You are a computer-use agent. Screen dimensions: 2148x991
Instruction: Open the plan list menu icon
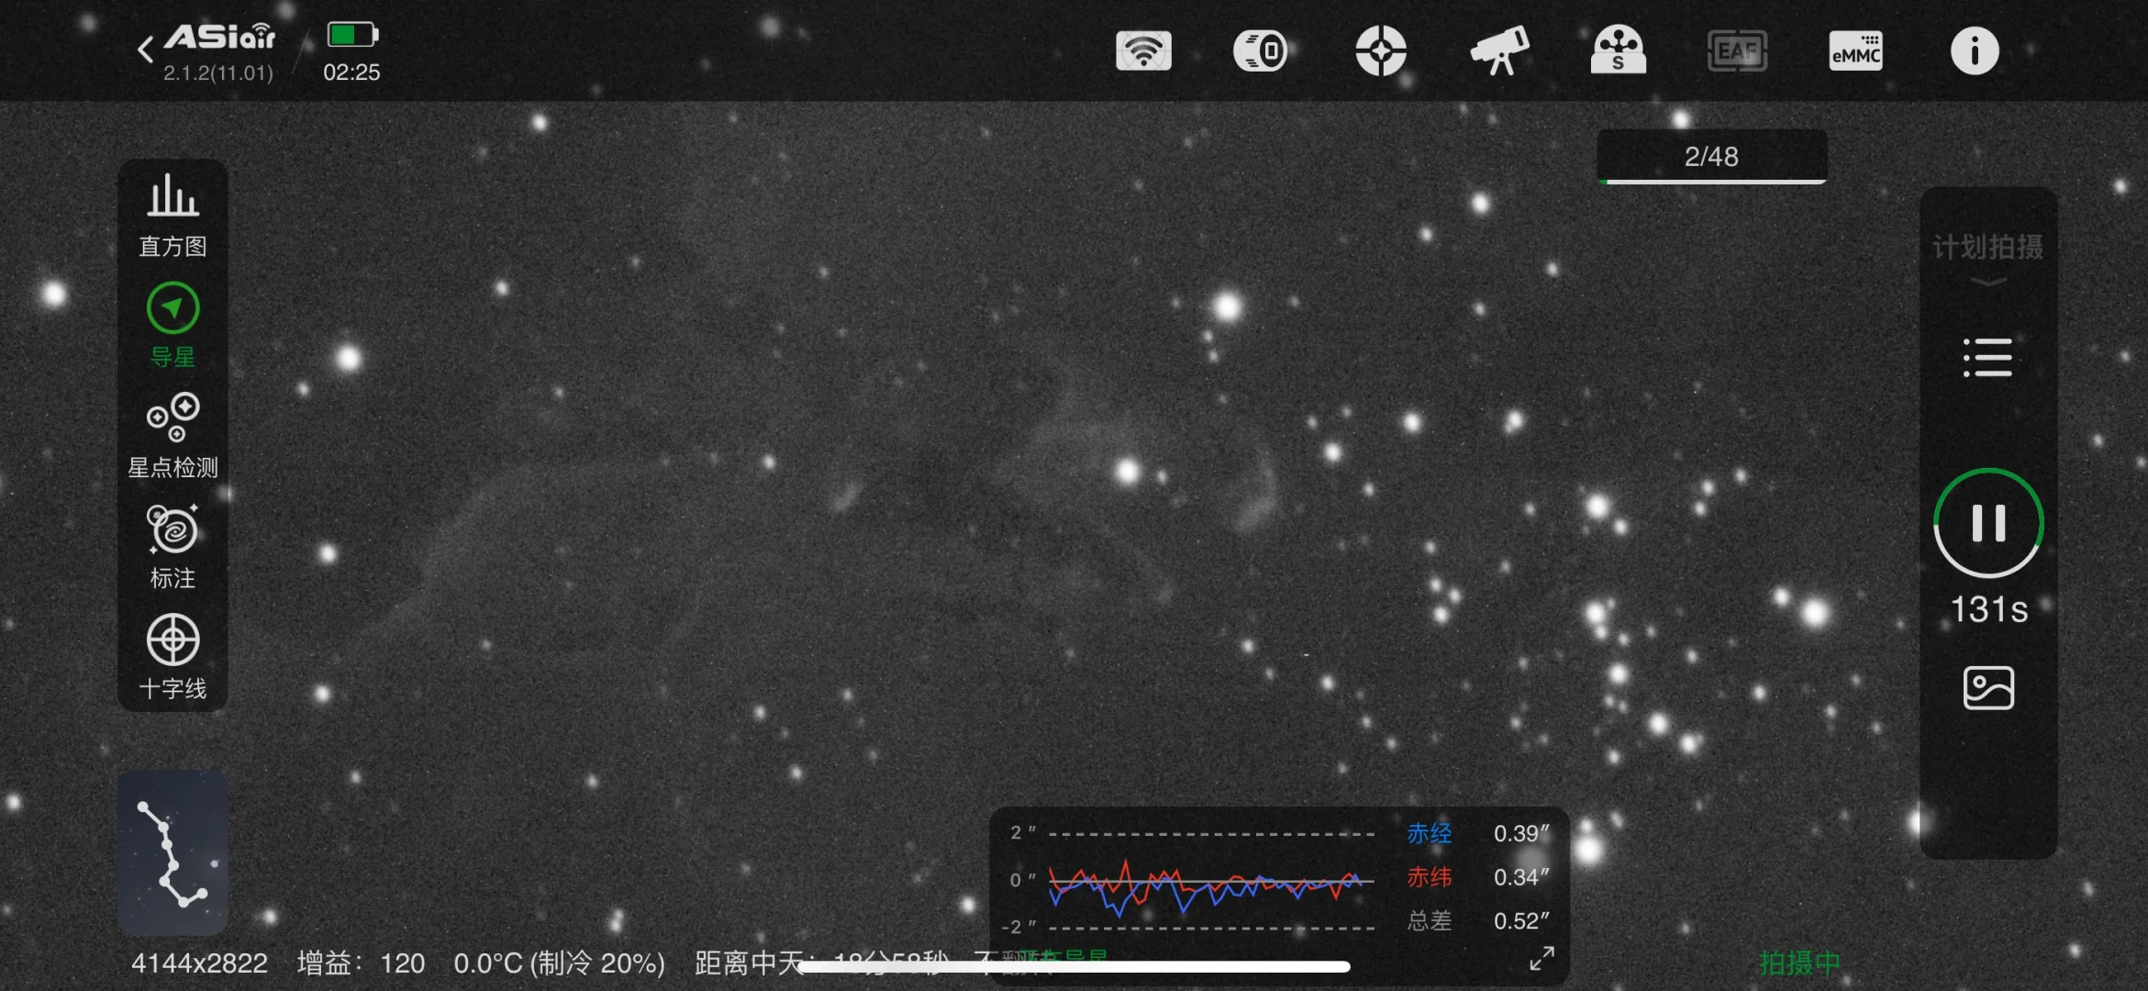1987,357
